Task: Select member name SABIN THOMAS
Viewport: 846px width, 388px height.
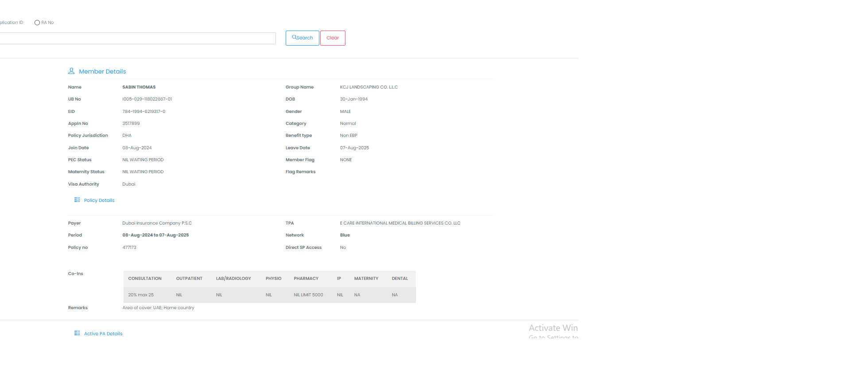Action: pos(139,87)
